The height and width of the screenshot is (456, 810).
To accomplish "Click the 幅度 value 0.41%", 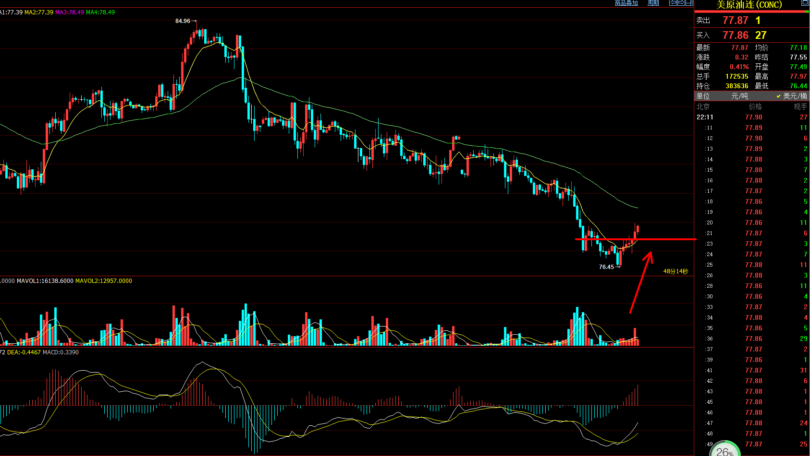I will coord(739,67).
